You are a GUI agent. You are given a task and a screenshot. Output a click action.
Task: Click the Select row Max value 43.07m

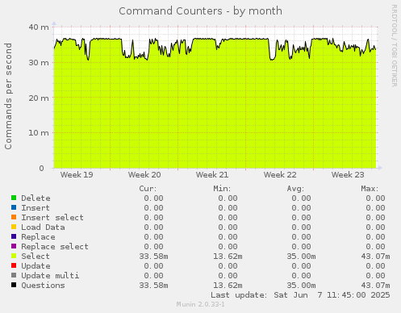375,257
